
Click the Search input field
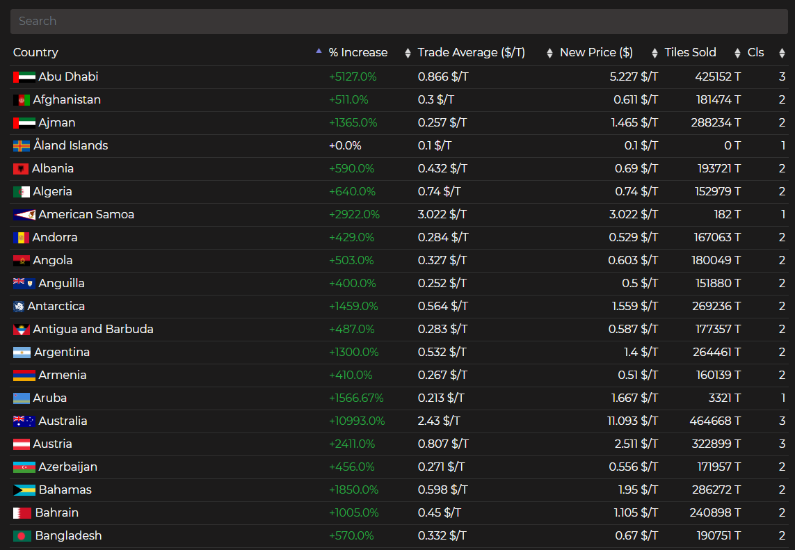399,22
